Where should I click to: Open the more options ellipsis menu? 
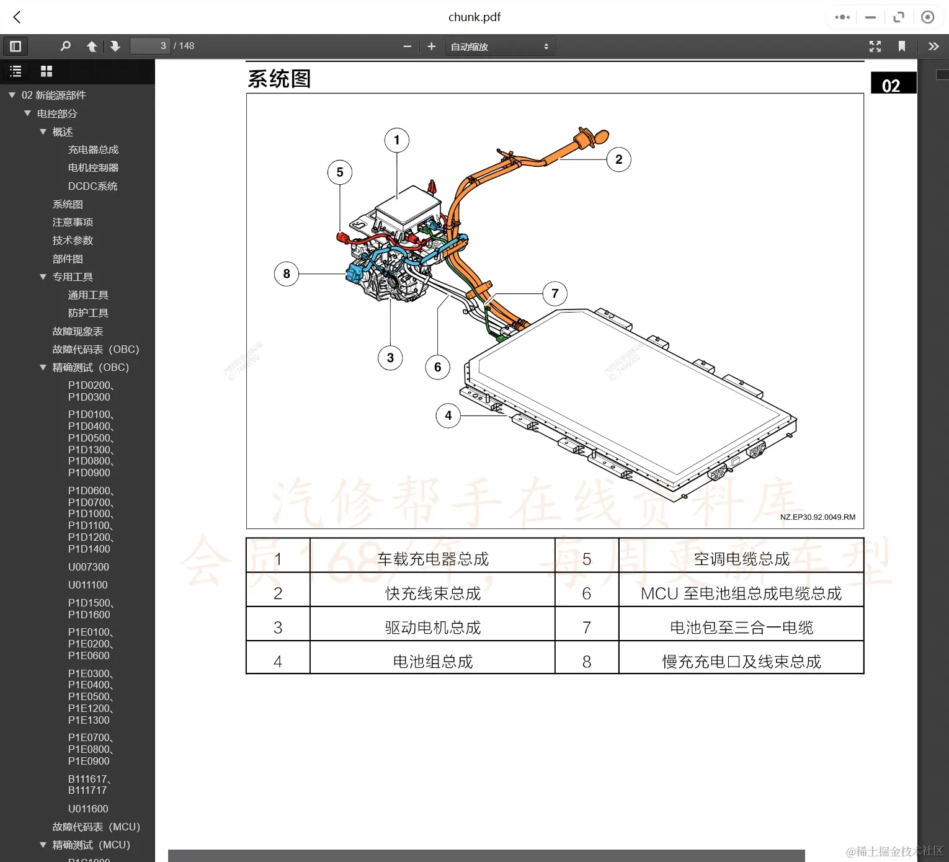(842, 17)
